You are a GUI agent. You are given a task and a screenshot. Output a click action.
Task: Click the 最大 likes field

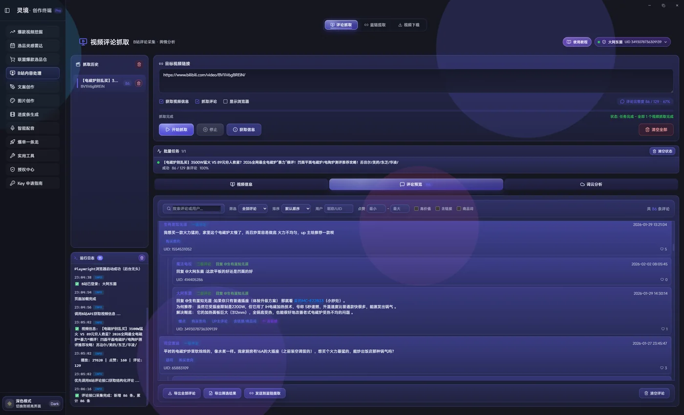point(400,209)
